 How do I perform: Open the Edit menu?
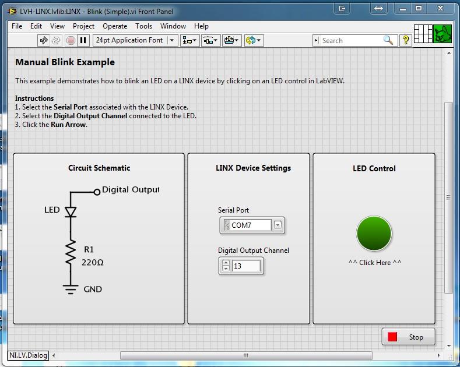click(x=36, y=26)
